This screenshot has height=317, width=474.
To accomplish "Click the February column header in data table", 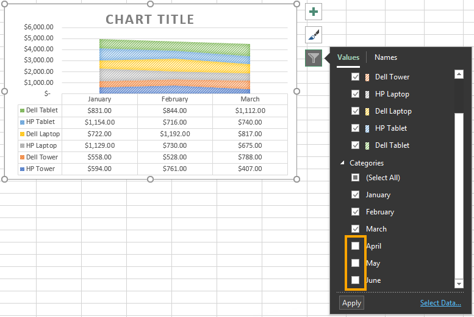I will coord(174,99).
